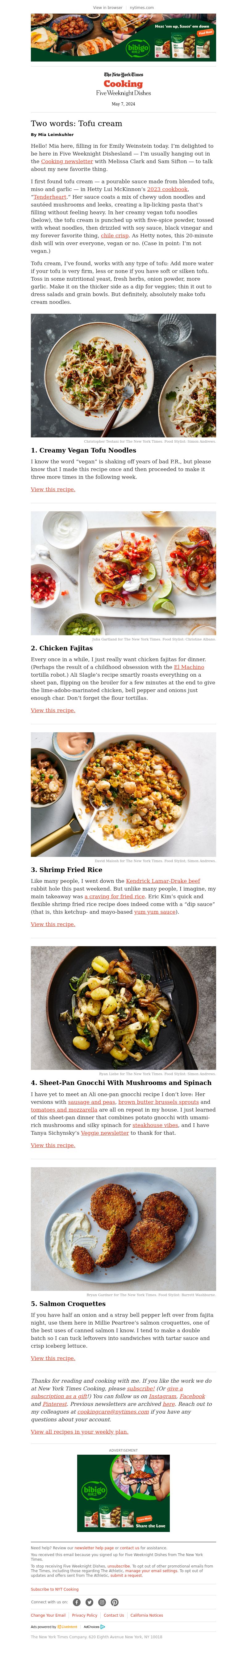Click View all recipes in your weekly plan

point(80,1432)
